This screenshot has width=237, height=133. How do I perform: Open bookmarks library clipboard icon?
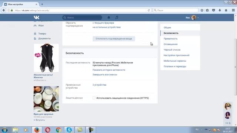click(x=207, y=10)
